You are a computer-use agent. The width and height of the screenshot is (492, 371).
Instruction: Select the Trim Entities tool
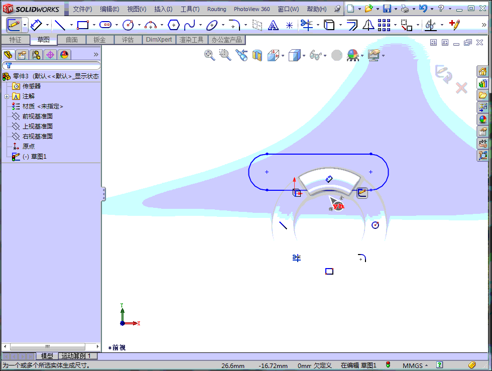[307, 25]
